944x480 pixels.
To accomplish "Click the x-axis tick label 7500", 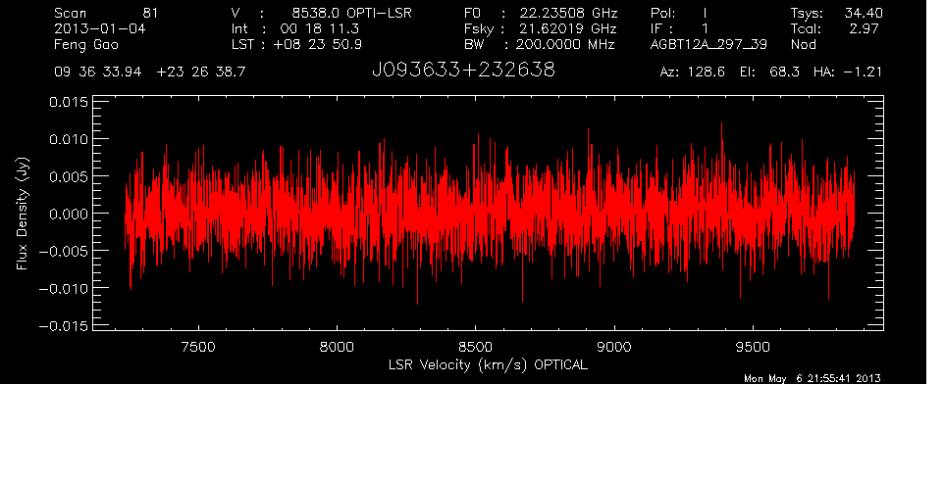I will point(198,347).
